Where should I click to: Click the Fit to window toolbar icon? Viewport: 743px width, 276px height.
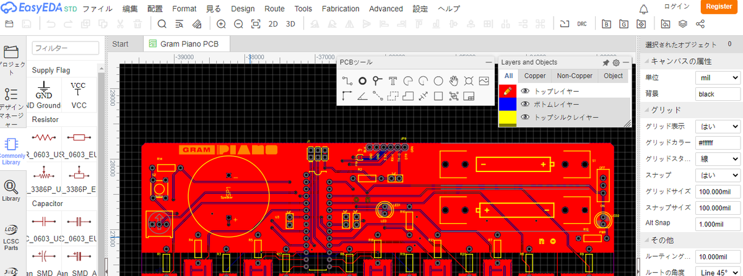(x=256, y=24)
